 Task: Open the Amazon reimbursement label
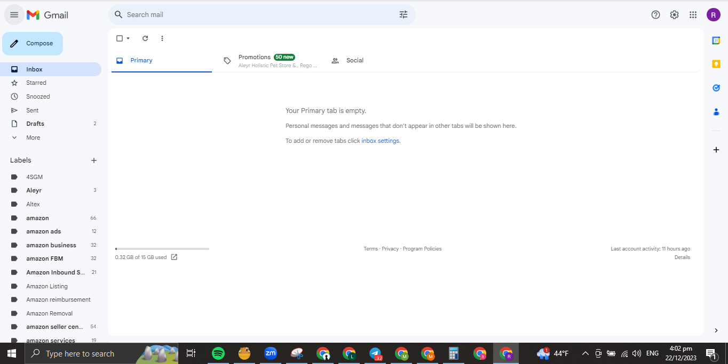tap(51, 300)
